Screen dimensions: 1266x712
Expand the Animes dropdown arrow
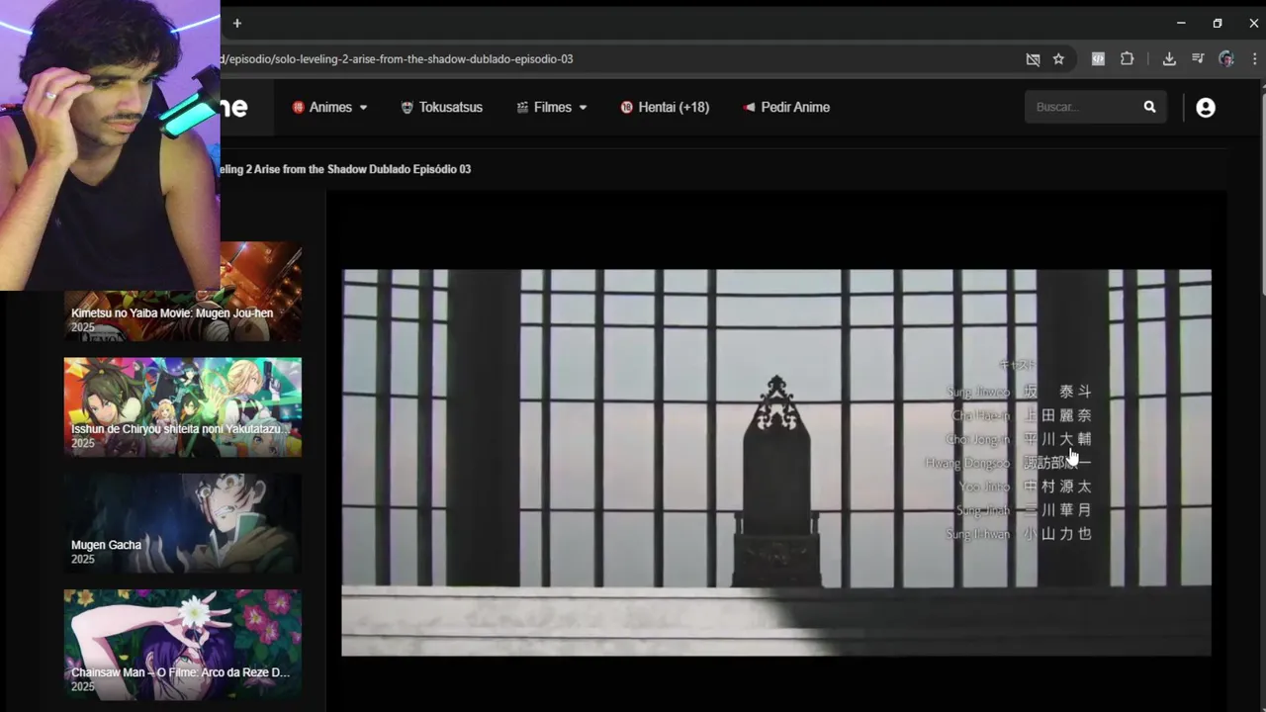click(x=363, y=107)
